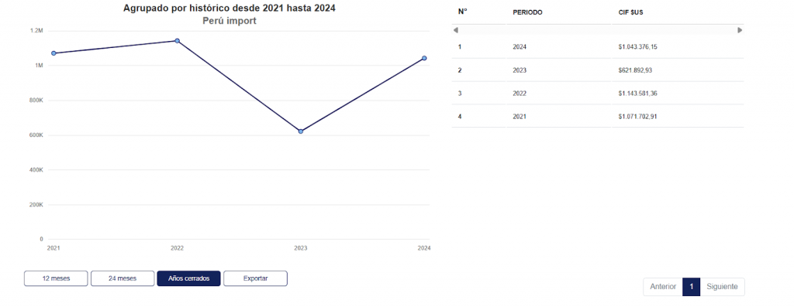This screenshot has width=794, height=307.
Task: Go to Anterior page
Action: click(x=663, y=286)
